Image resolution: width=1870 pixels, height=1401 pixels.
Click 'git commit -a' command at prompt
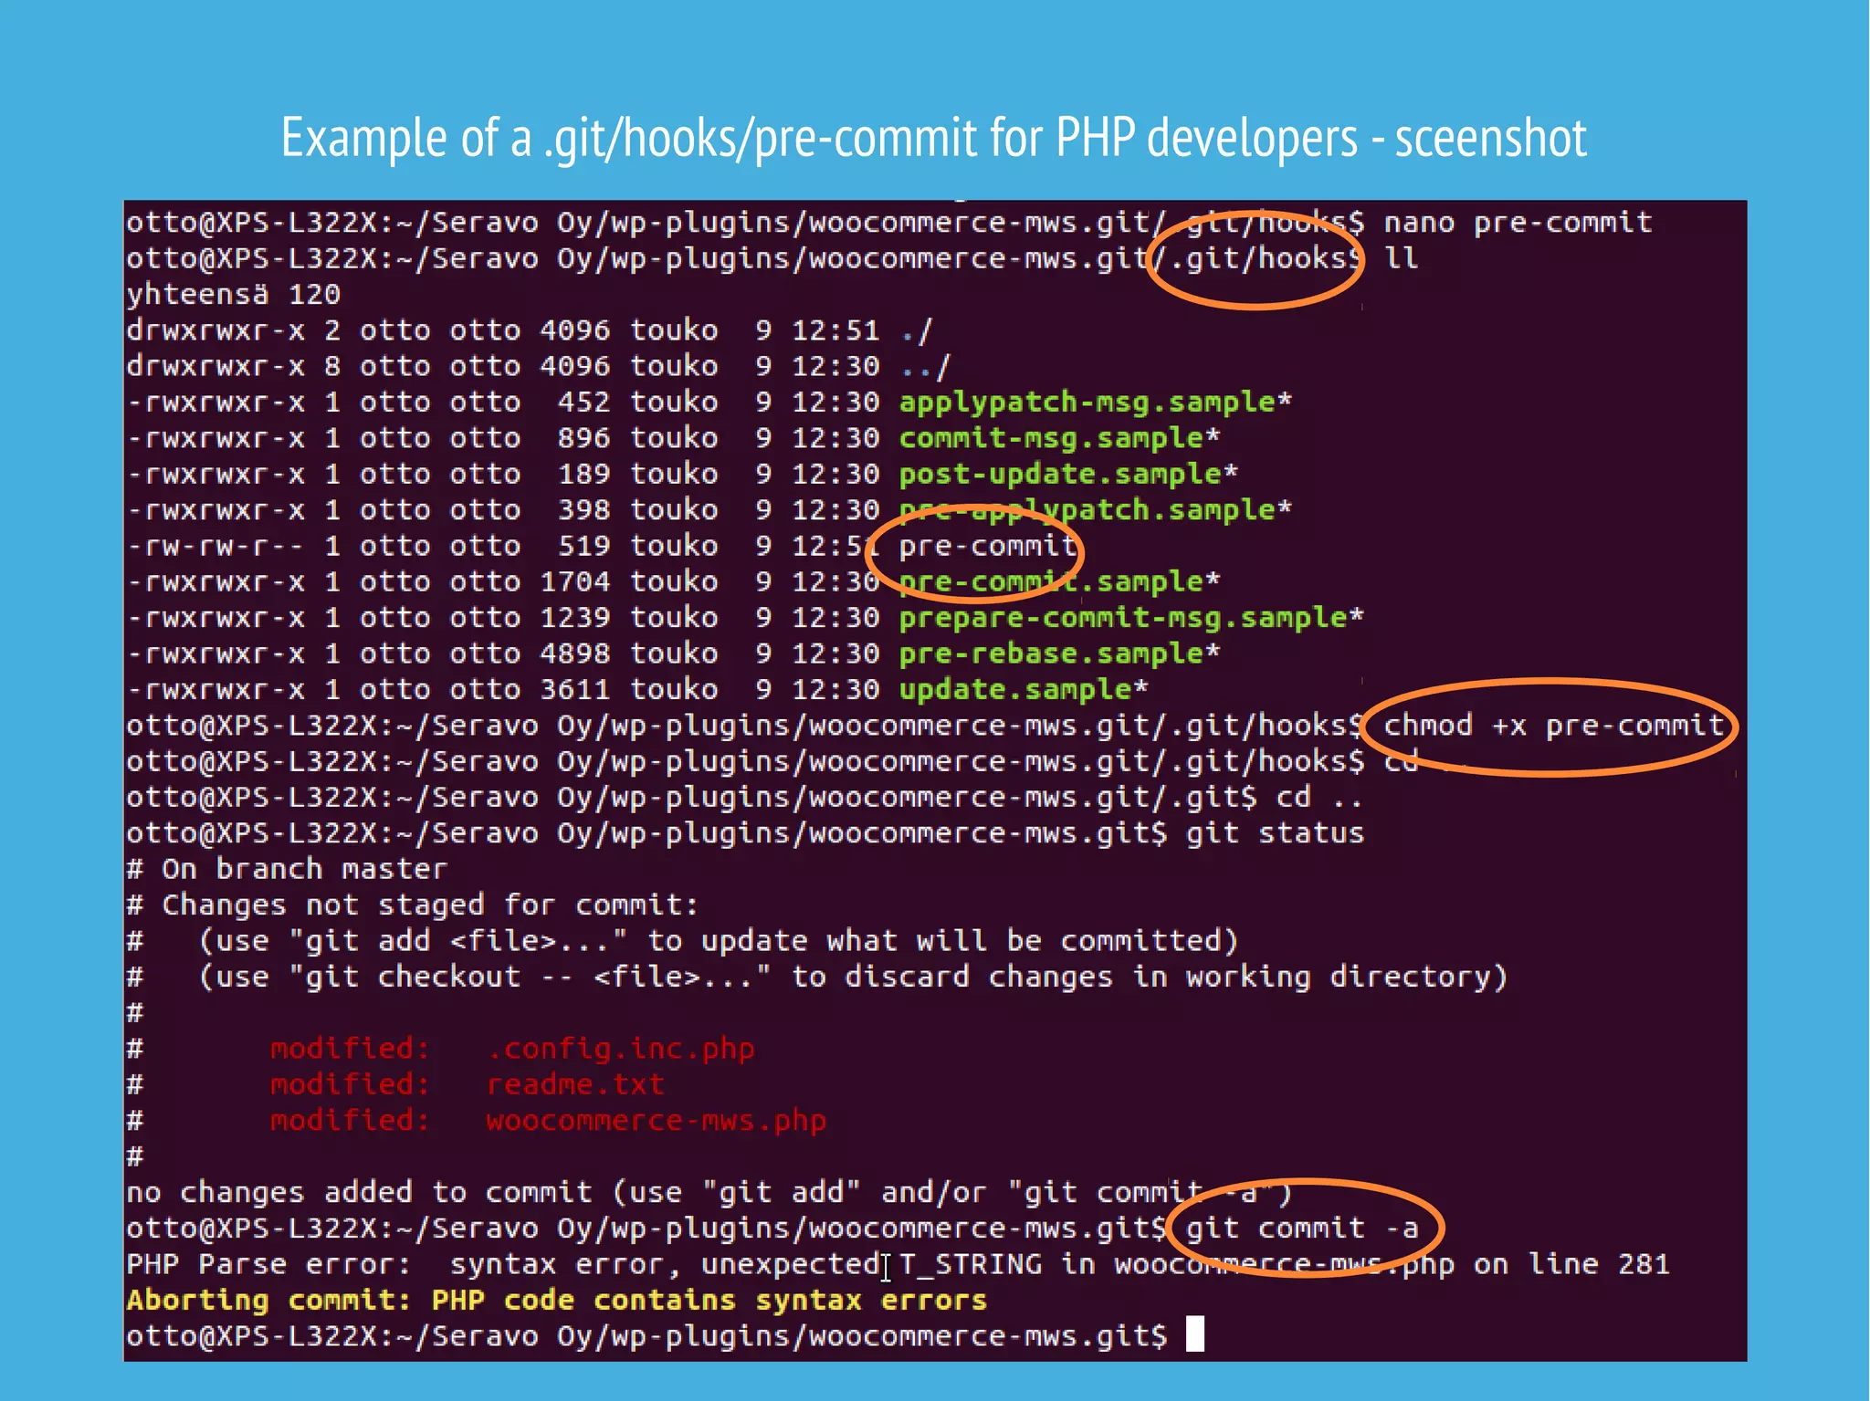(1302, 1228)
